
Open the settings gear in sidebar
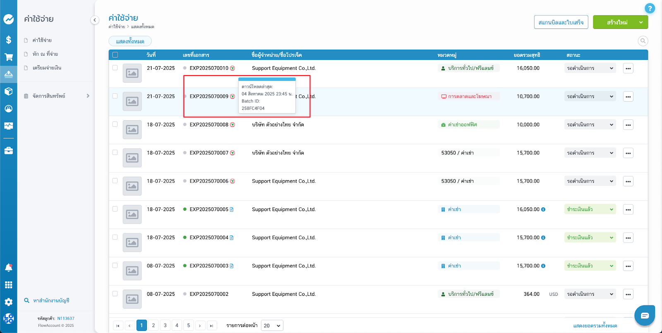[x=8, y=302]
